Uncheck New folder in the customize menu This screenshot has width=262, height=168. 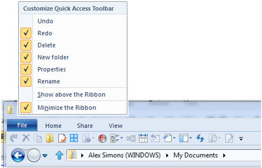(73, 57)
